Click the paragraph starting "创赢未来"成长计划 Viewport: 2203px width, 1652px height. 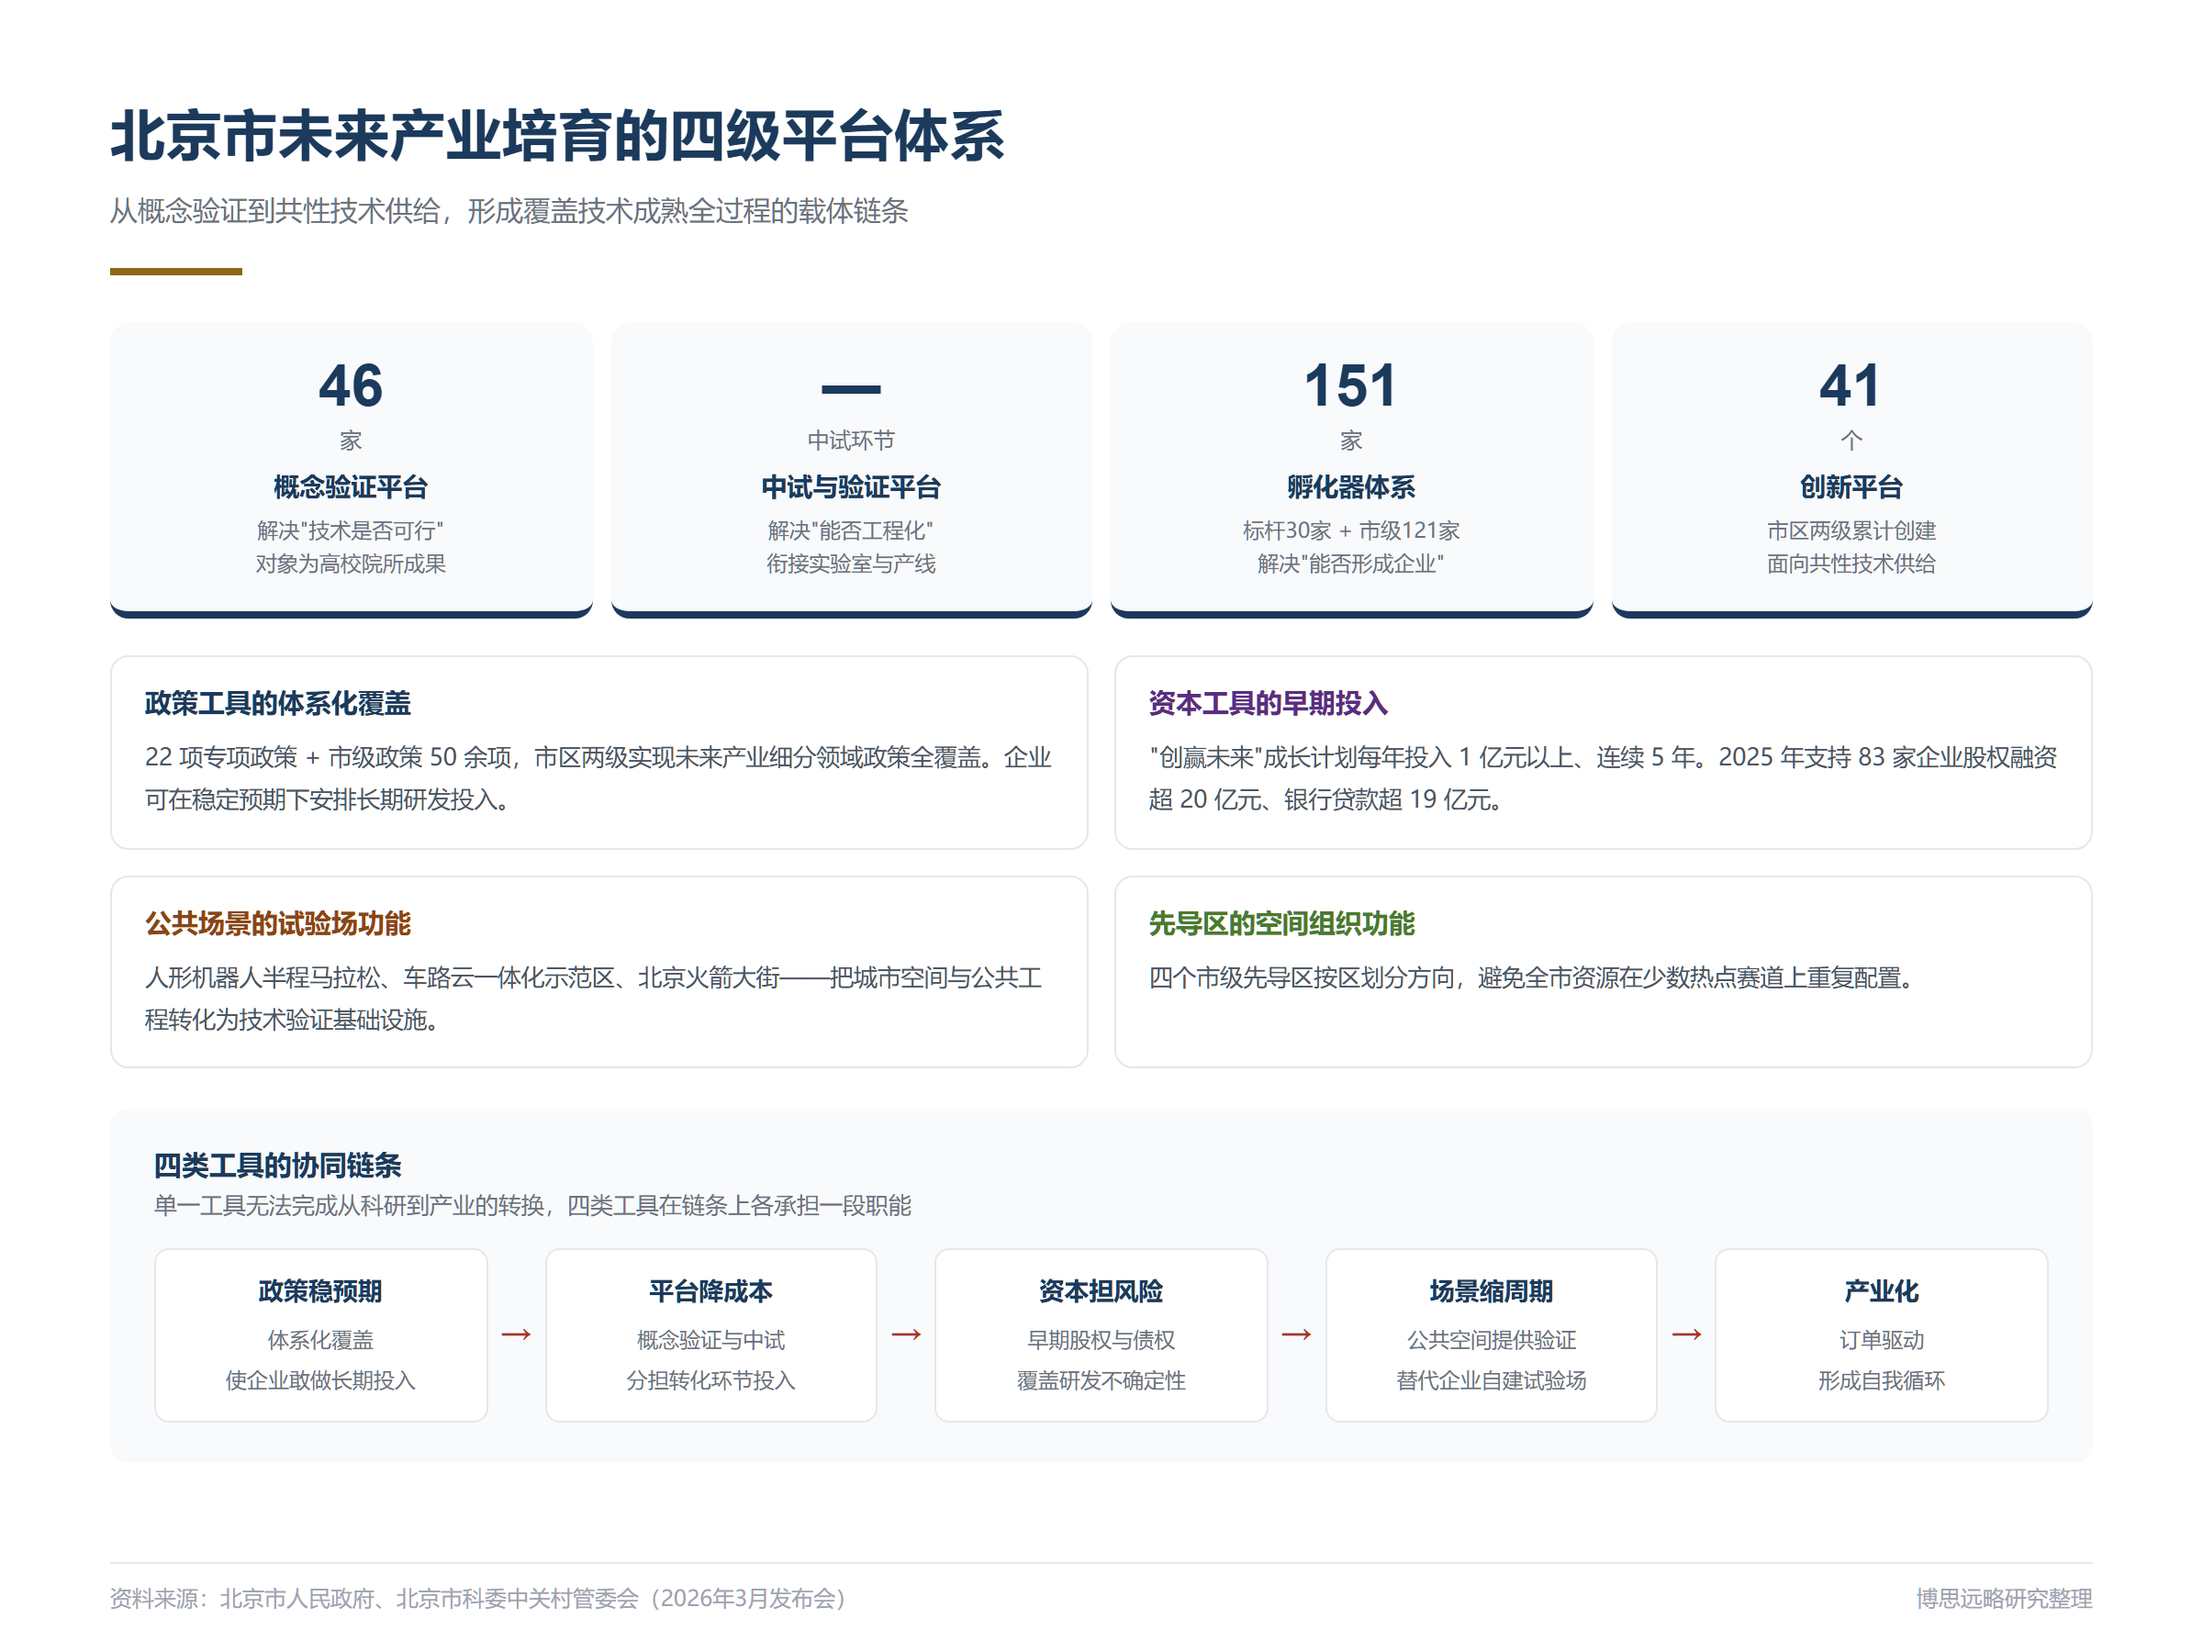(1603, 777)
